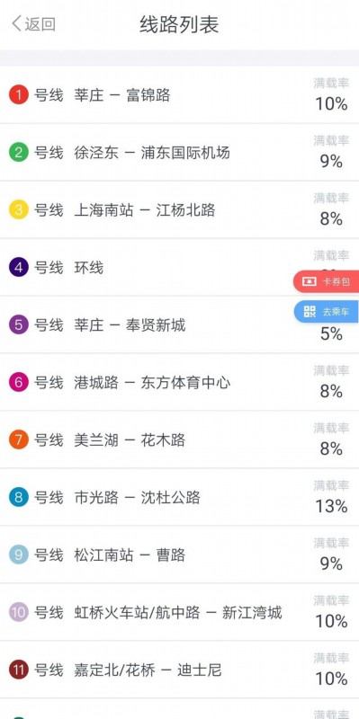Image resolution: width=359 pixels, height=719 pixels.
Task: Tap the blue Line 8 circle icon
Action: [x=19, y=498]
